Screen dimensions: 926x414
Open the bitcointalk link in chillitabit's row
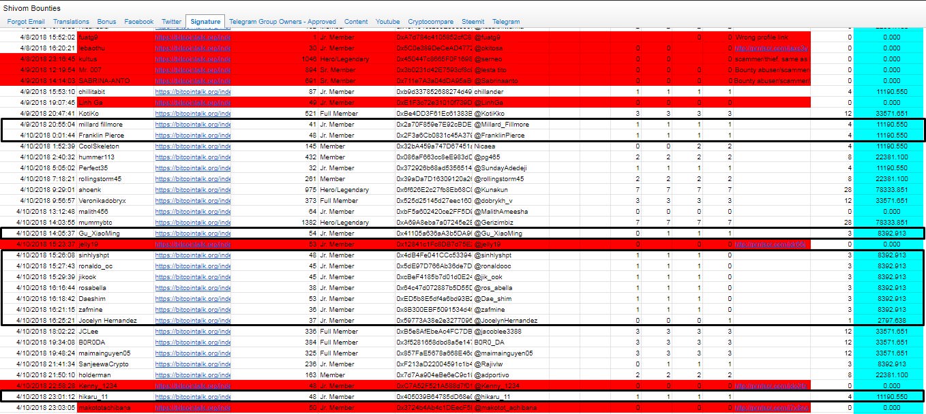tap(193, 91)
